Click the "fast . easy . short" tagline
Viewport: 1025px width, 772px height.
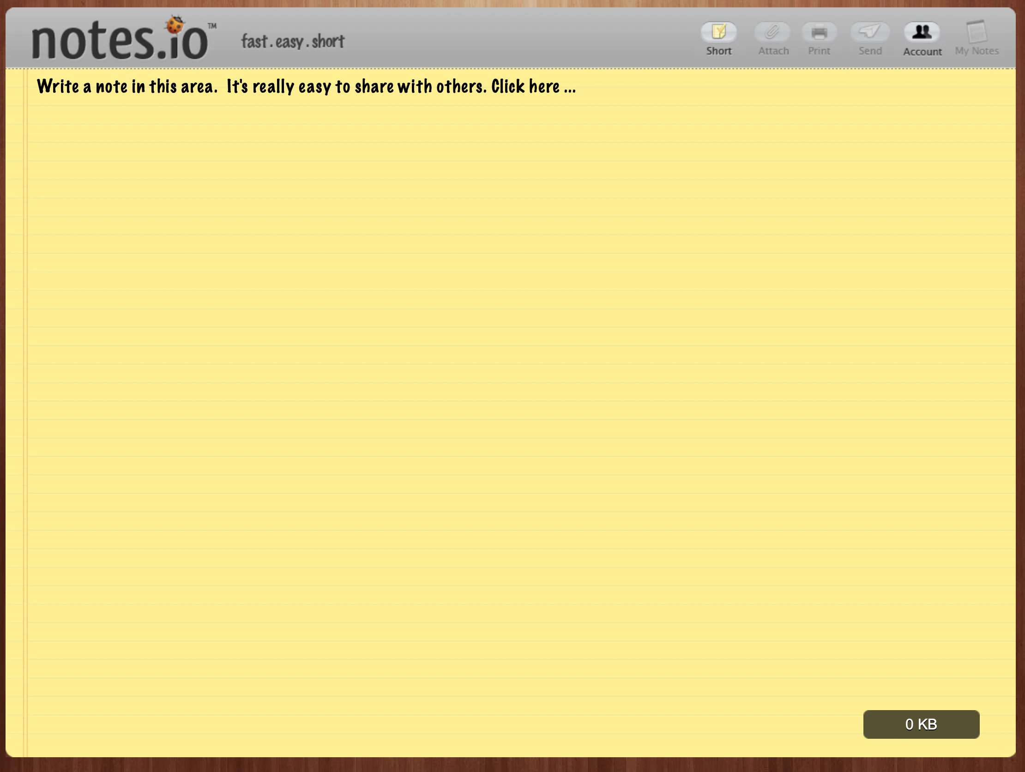293,42
